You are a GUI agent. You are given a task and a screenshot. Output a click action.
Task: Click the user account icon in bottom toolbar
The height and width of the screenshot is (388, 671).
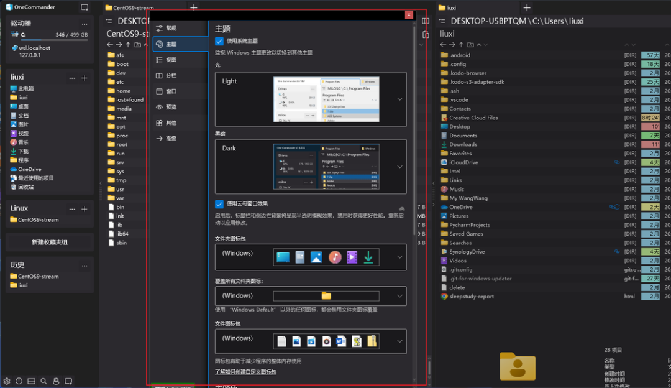56,381
